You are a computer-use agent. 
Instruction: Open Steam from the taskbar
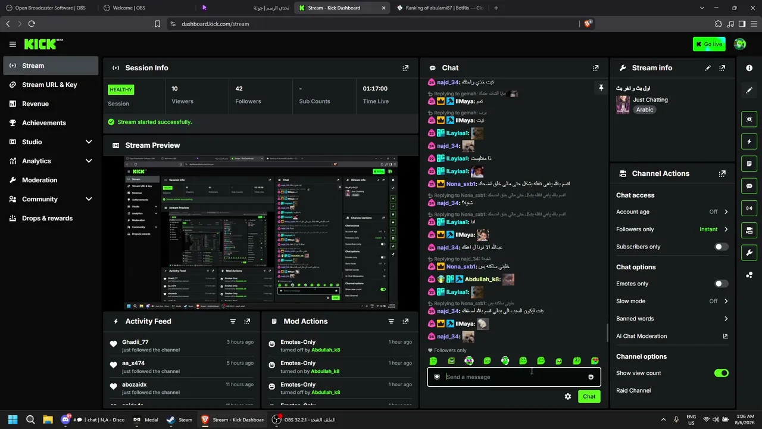tap(179, 419)
